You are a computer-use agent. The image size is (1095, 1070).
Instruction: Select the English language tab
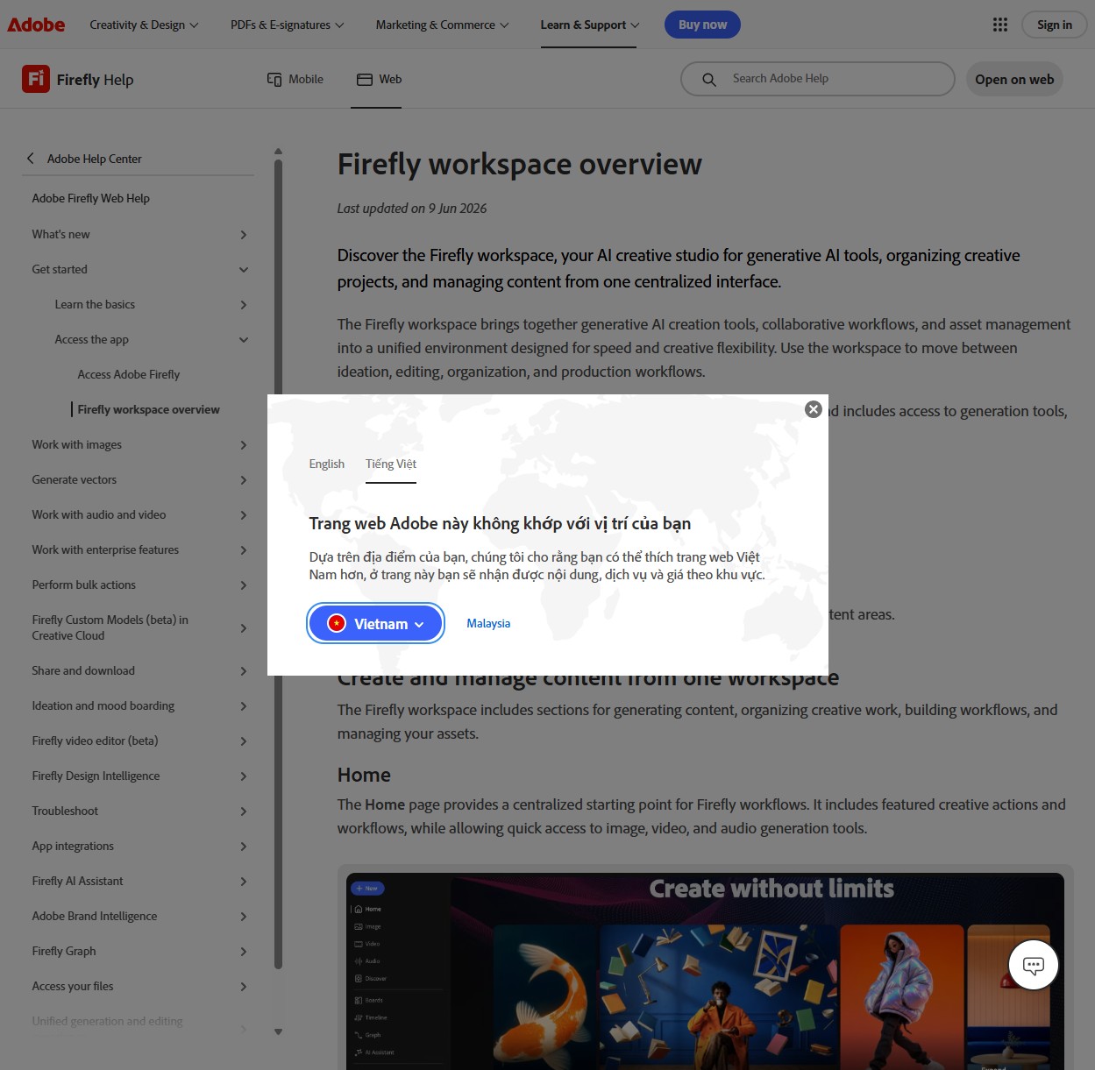coord(327,464)
